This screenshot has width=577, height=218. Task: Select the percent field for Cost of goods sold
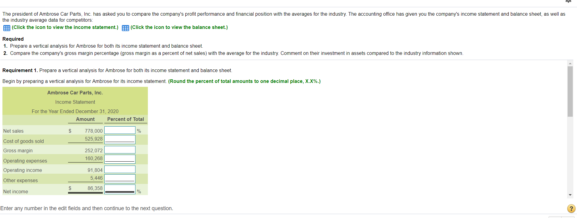[120, 139]
